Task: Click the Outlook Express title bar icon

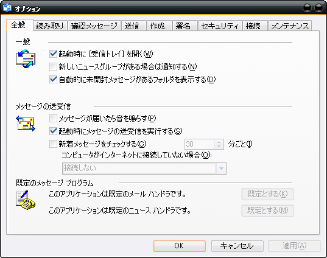Action: (7, 8)
